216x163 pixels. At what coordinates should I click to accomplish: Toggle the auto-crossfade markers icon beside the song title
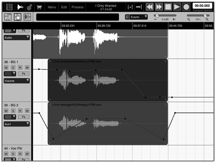click(x=130, y=7)
